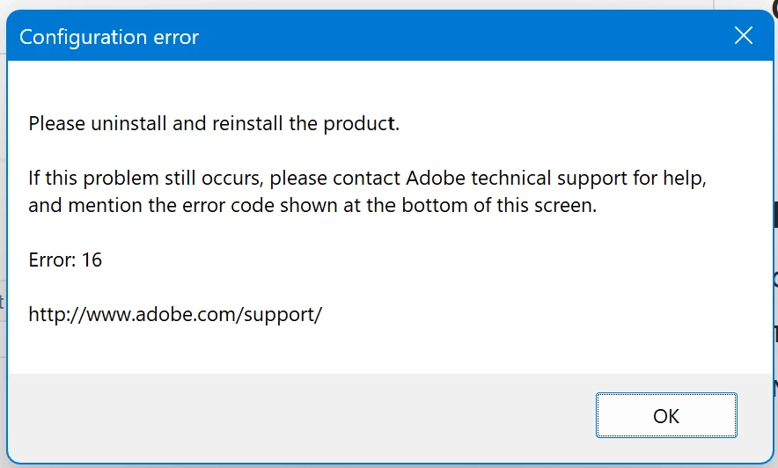Click the word "reinstall" in the message
Viewport: 778px width, 468px height.
click(x=247, y=123)
